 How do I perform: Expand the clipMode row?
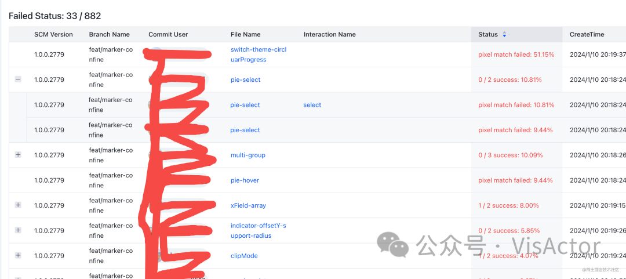point(18,255)
